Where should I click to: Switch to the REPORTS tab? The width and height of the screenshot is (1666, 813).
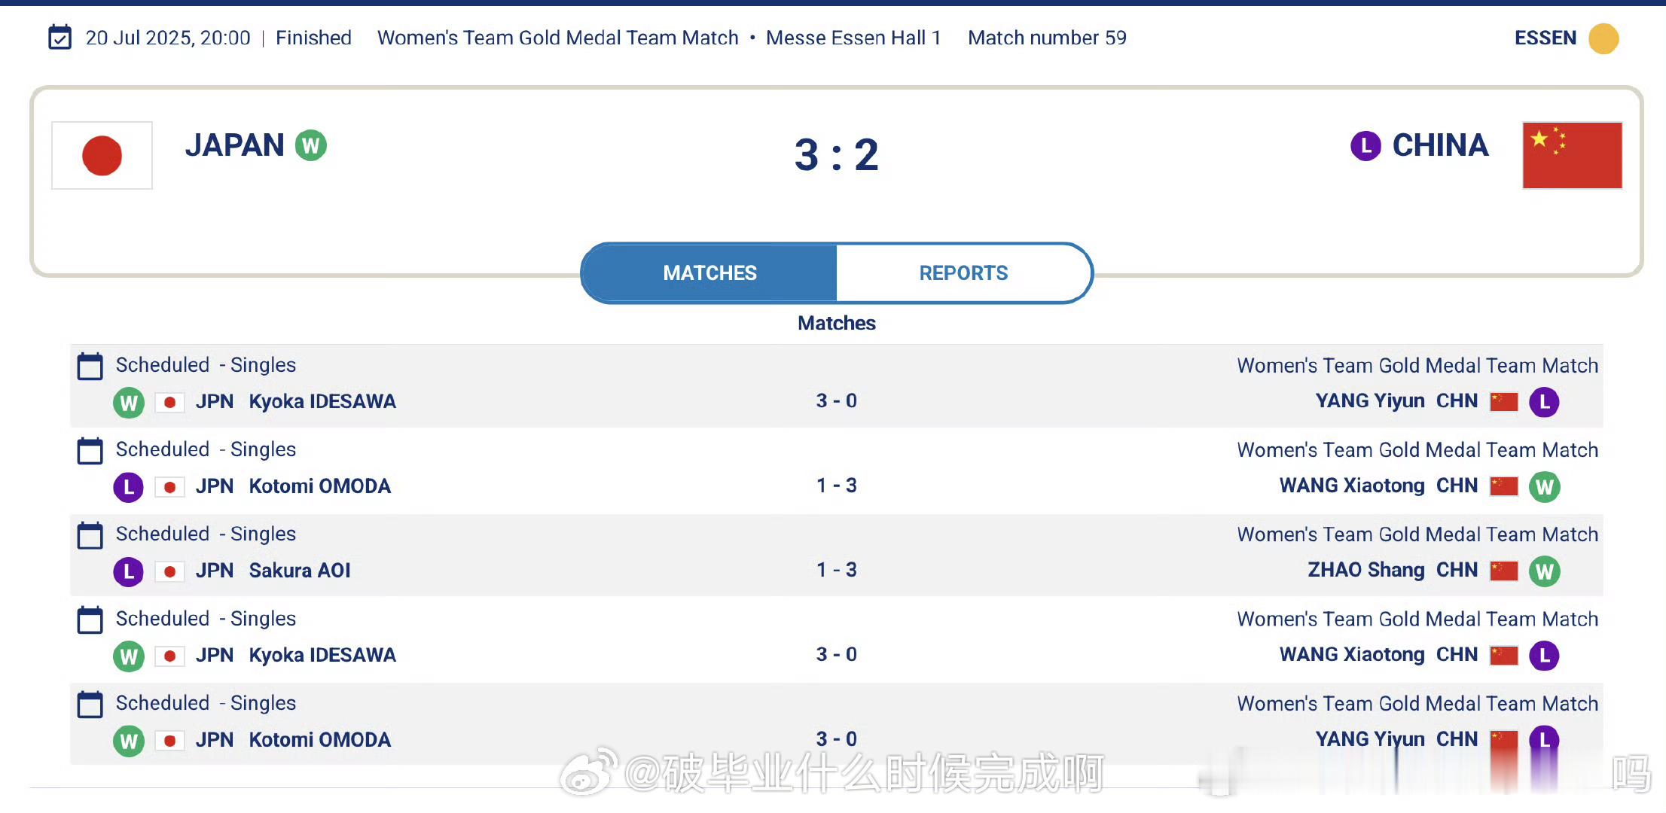963,273
